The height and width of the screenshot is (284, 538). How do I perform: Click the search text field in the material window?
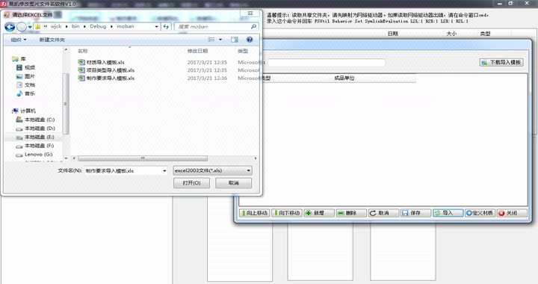point(327,63)
